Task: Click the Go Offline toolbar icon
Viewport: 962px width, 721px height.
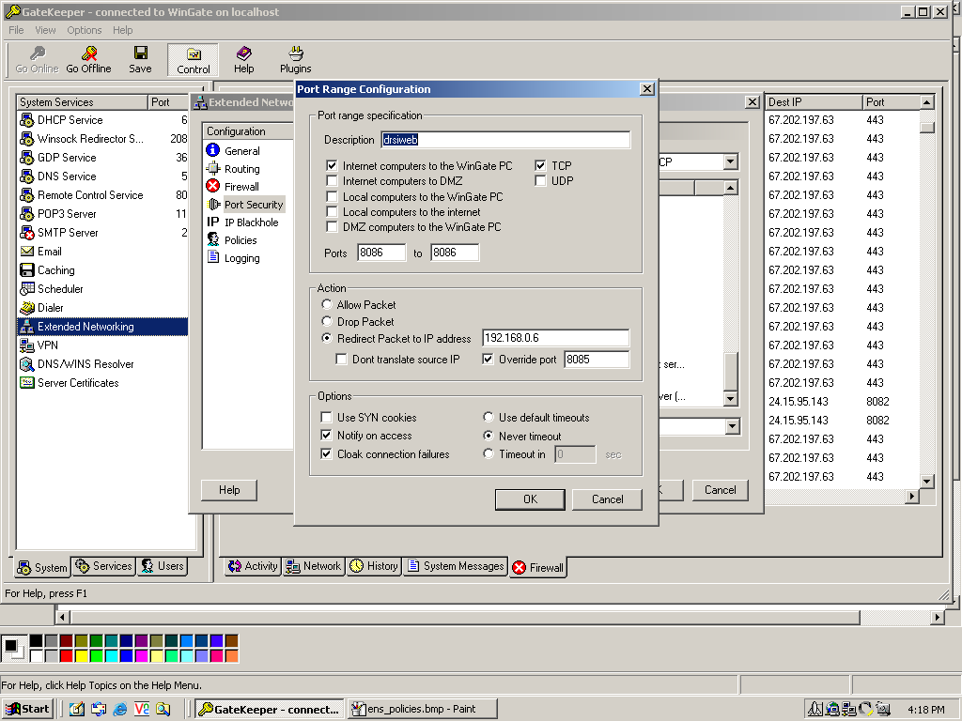Action: coord(89,59)
